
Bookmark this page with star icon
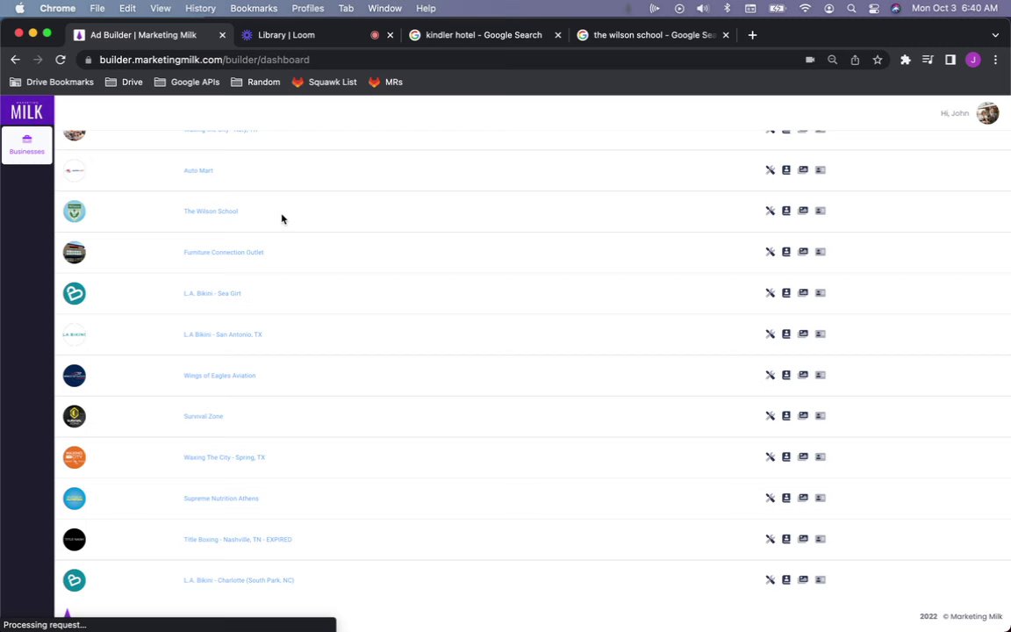click(878, 60)
